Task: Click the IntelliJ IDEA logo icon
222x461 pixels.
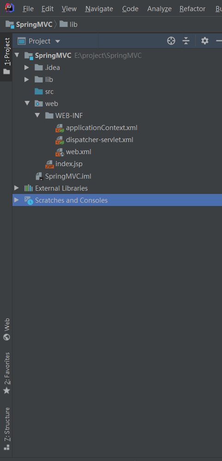Action: tap(10, 8)
